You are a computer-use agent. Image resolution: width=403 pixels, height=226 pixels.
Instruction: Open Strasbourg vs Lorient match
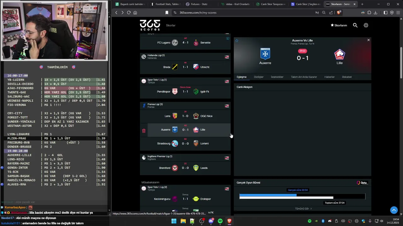pos(185,143)
